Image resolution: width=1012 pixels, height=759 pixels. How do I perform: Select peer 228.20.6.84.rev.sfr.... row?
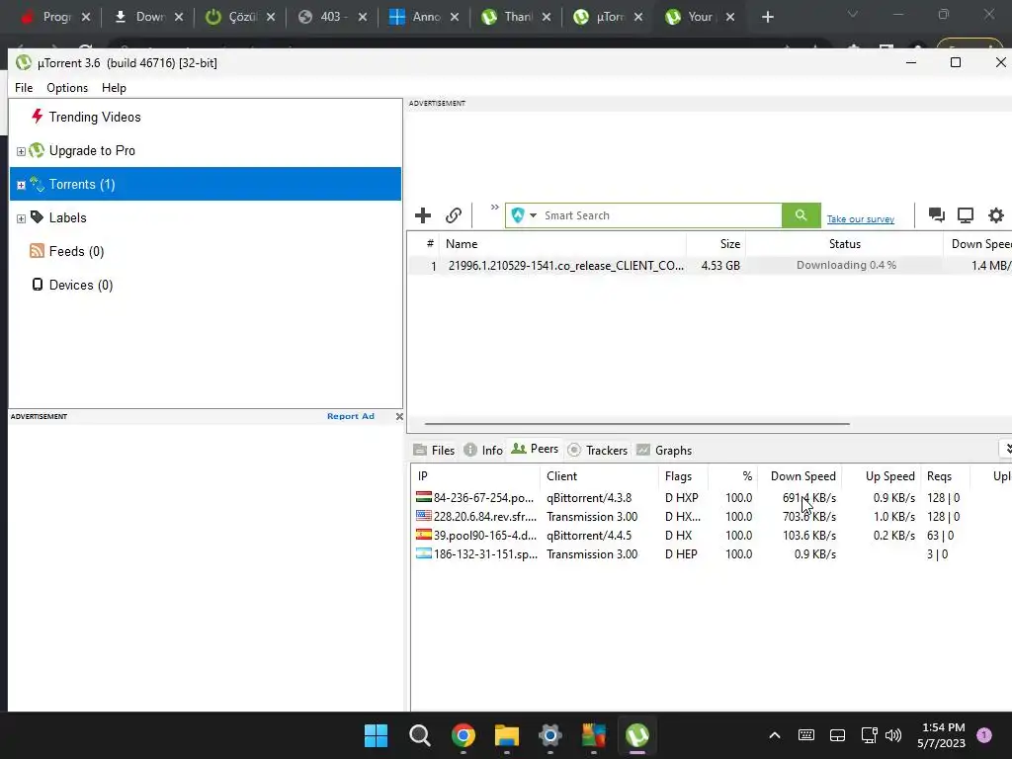(711, 516)
